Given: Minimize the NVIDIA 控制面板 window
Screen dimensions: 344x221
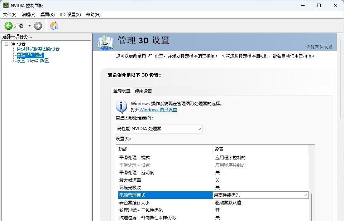Looking at the screenshot, I should pos(303,5).
